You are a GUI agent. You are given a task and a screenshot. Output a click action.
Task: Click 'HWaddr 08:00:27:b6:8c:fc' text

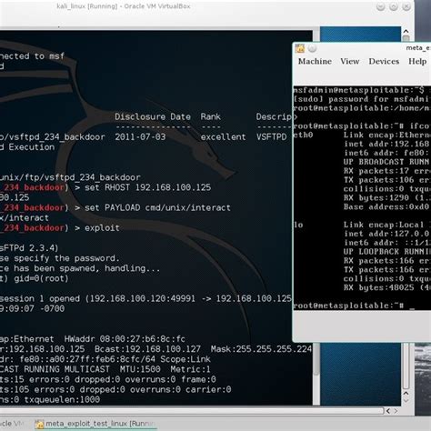[x=125, y=339]
